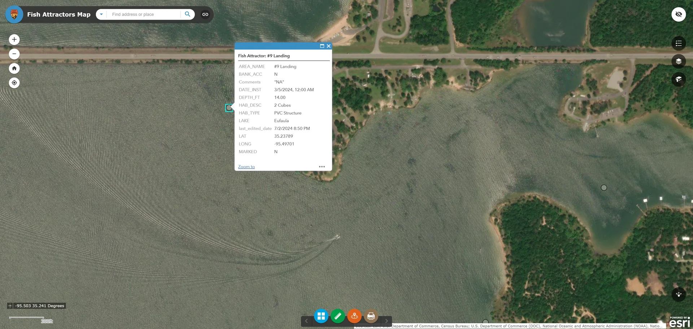Close the Fish Attractor popup
Viewport: 693px width, 329px height.
[328, 46]
